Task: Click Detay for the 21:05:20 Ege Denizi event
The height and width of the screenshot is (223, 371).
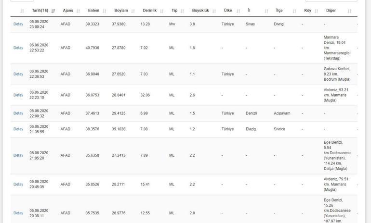Action: 18,156
